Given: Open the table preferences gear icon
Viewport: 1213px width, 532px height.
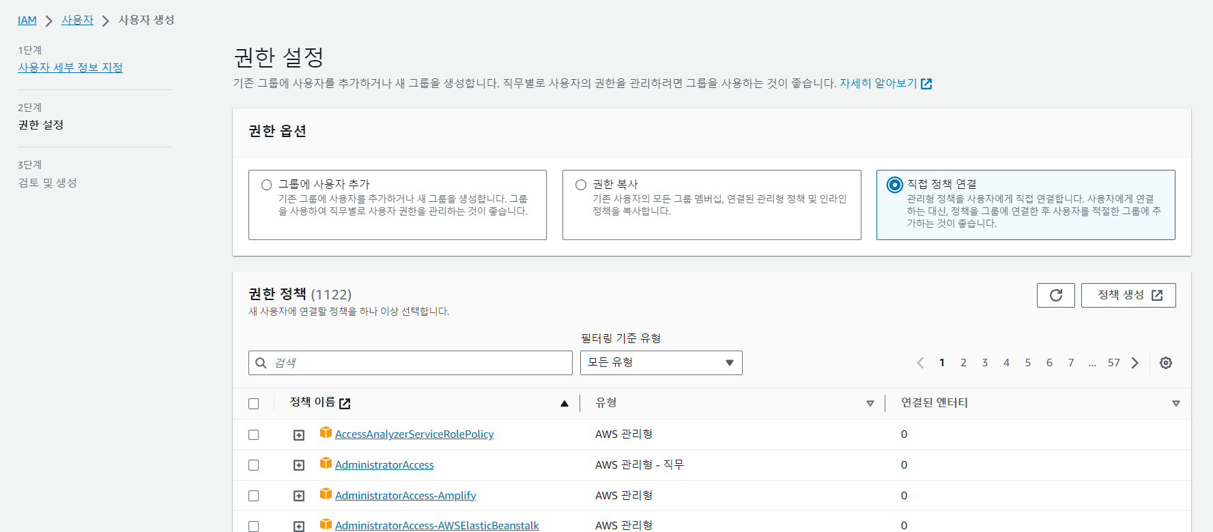Looking at the screenshot, I should [x=1166, y=363].
